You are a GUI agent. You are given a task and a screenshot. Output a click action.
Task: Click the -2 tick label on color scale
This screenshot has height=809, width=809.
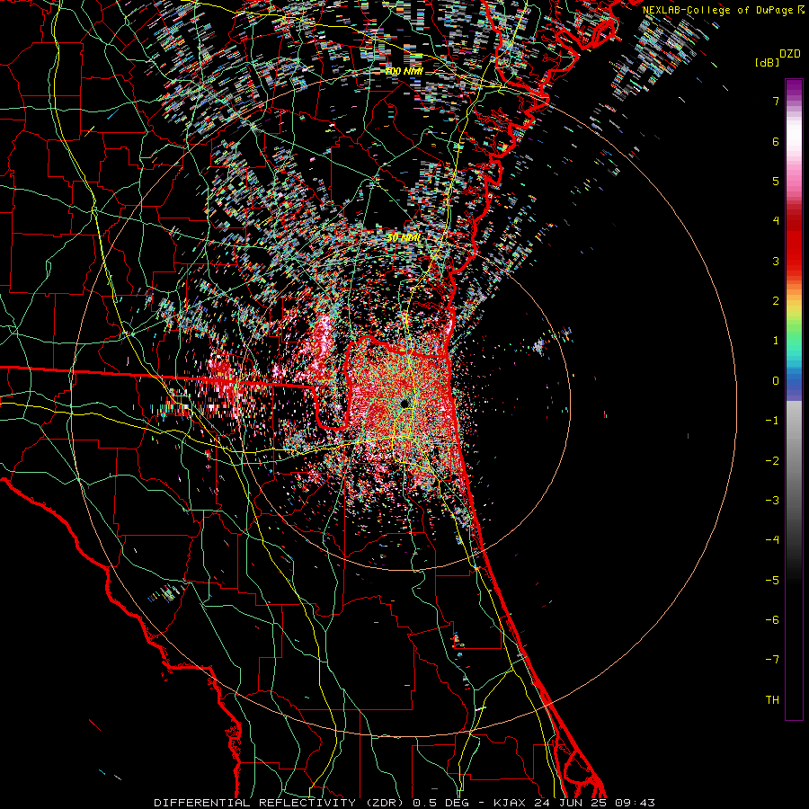772,461
